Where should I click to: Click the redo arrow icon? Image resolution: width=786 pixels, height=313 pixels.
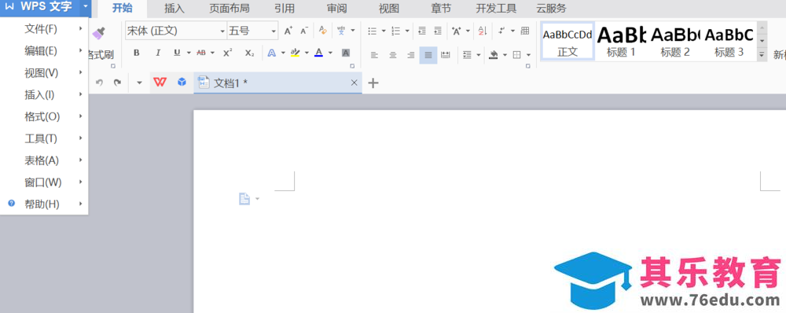117,83
